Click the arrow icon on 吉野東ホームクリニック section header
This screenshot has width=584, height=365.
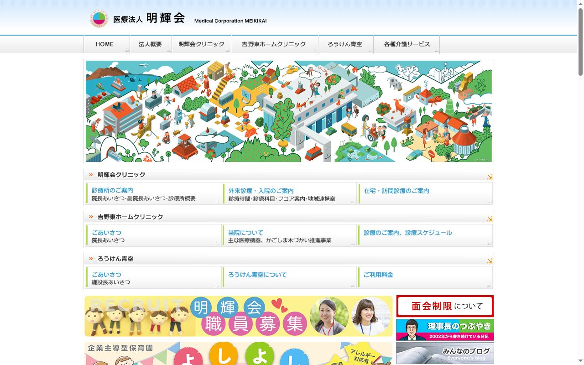click(490, 219)
